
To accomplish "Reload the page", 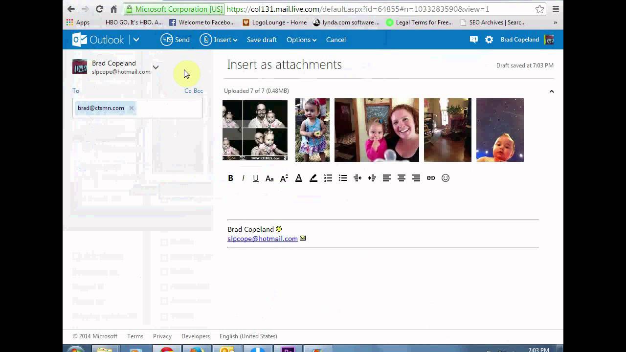I will click(99, 9).
